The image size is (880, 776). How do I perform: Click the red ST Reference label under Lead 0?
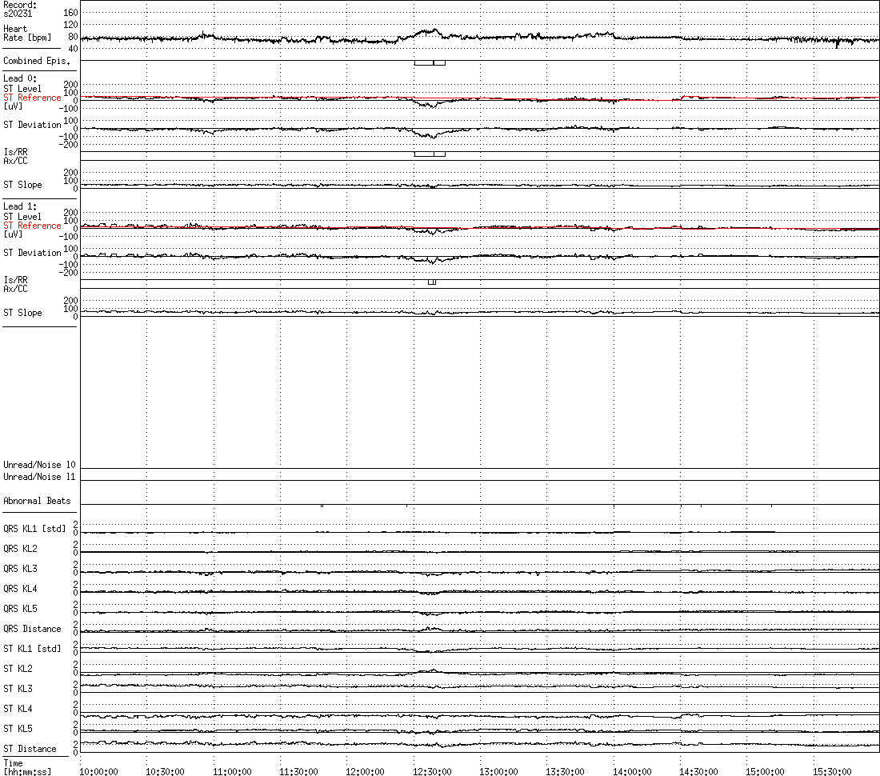[32, 98]
